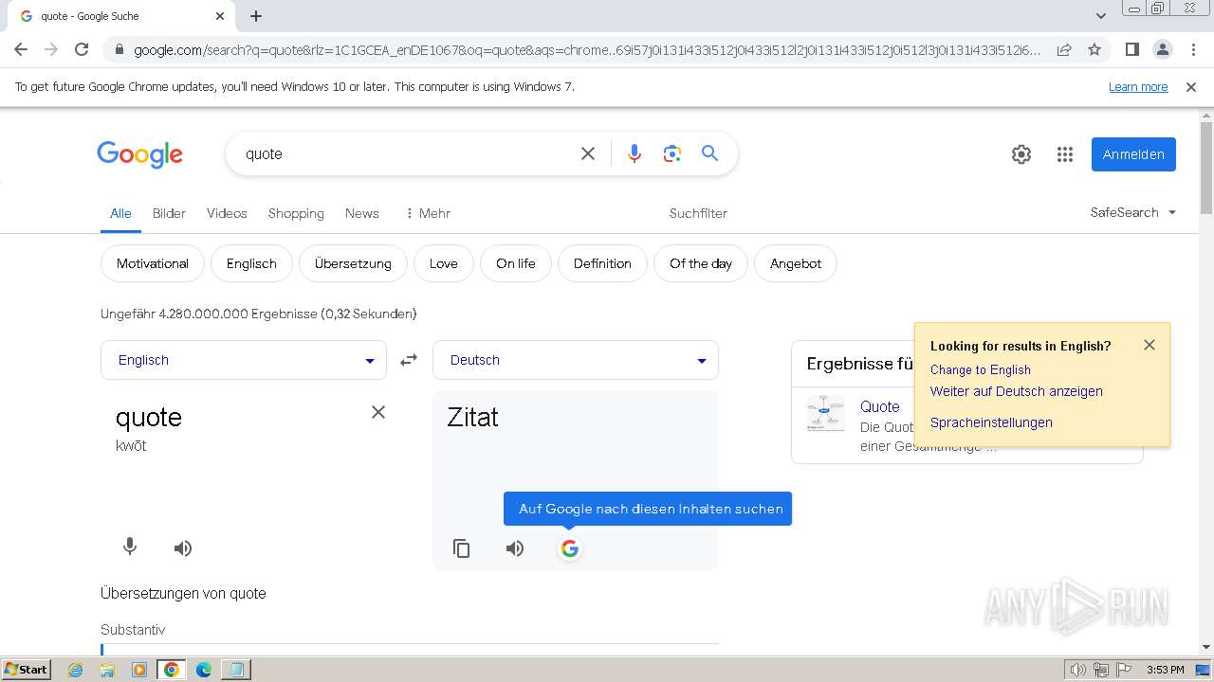Select the Motivational filter chip
1214x682 pixels.
tap(153, 263)
